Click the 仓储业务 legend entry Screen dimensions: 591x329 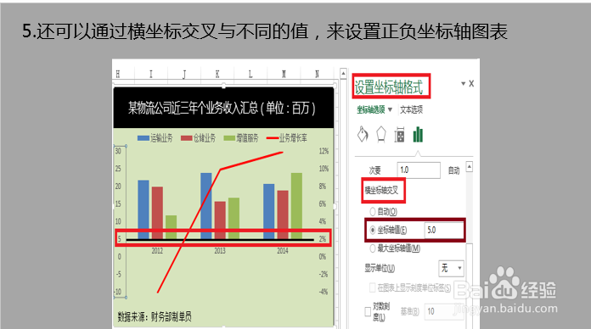point(198,138)
